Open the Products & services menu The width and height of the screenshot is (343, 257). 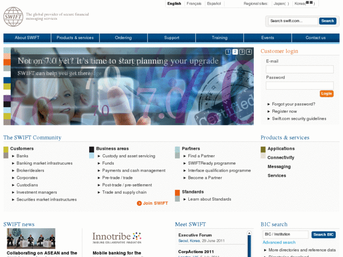[x=75, y=38]
